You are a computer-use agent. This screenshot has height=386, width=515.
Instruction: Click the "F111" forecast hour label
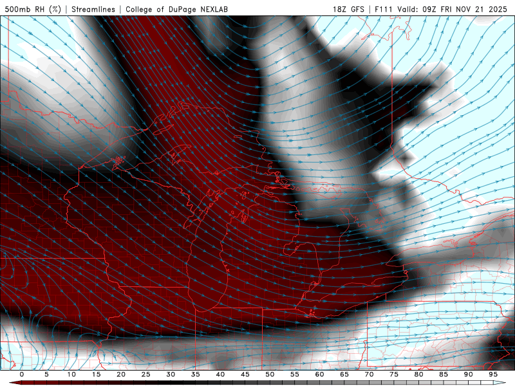click(384, 9)
